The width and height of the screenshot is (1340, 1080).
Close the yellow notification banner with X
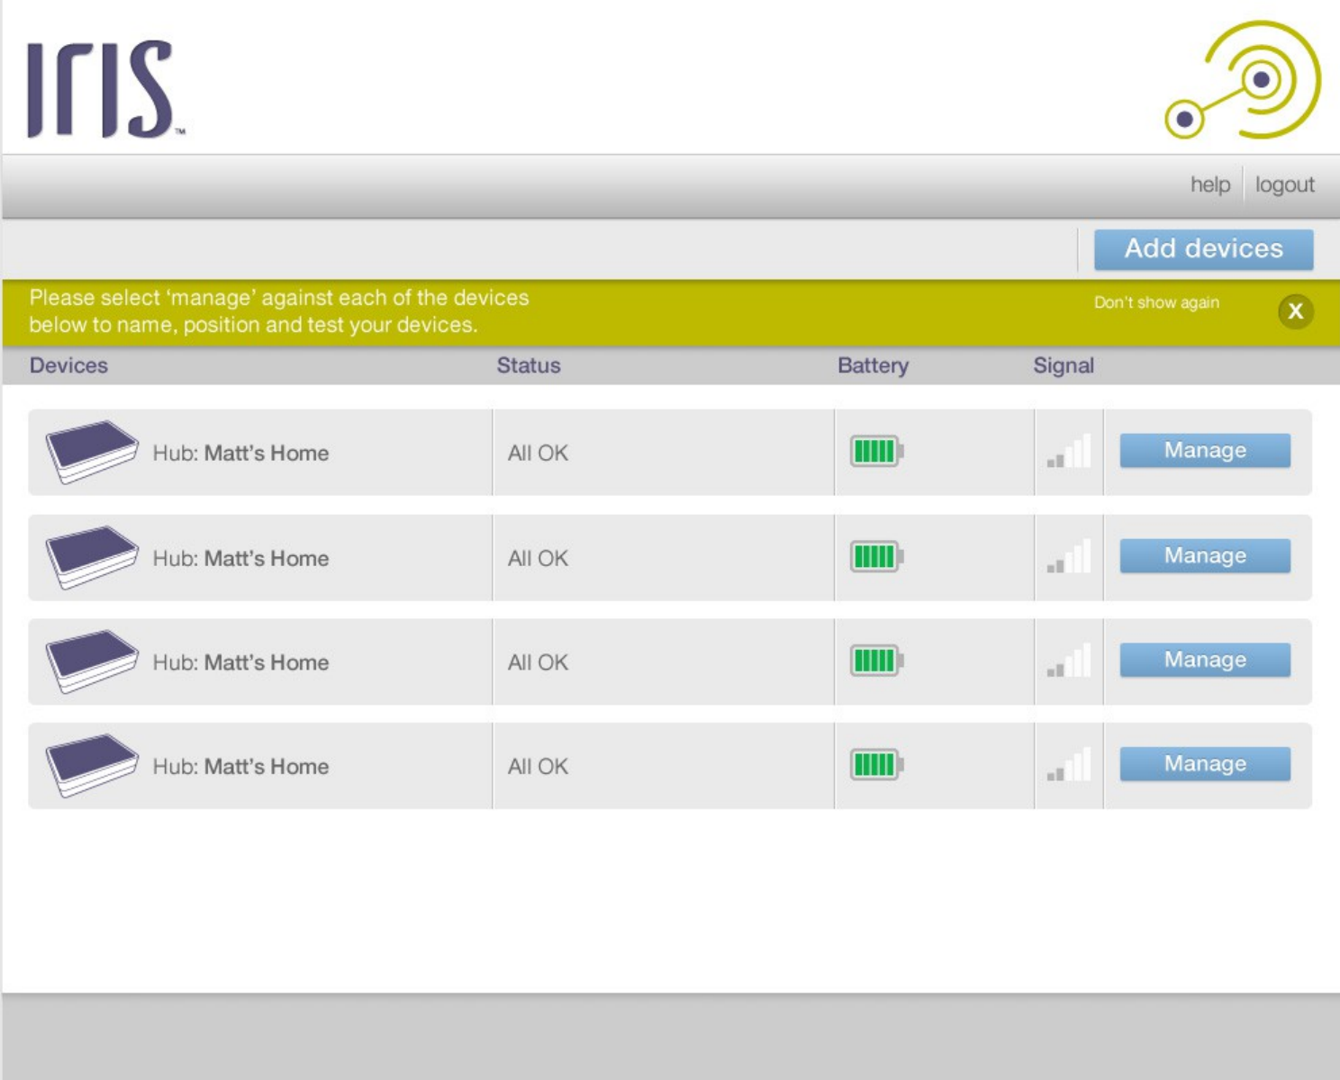coord(1295,311)
